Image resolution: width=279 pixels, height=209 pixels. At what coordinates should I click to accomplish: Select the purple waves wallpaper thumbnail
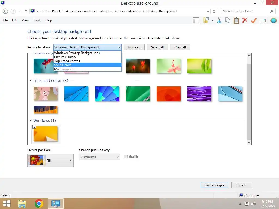click(x=199, y=94)
